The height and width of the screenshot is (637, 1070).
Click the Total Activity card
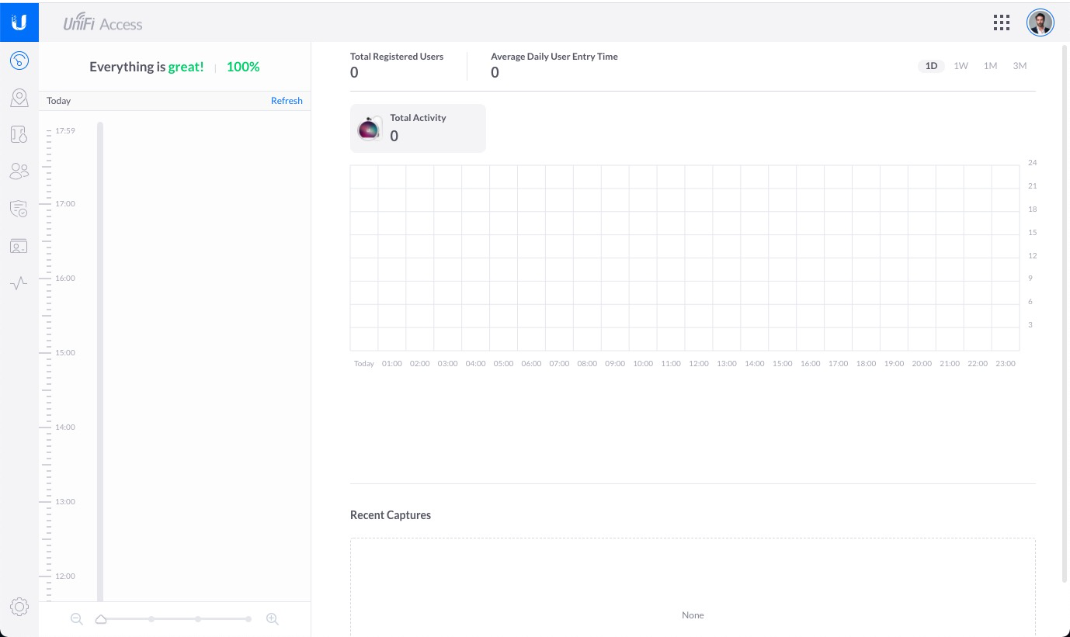418,128
